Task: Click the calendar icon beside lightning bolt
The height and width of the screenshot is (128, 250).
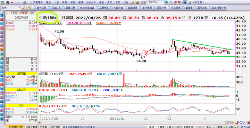Action: tap(137, 2)
